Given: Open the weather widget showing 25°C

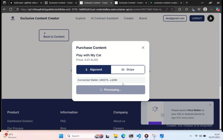Looking at the screenshot, I should 10,136.
